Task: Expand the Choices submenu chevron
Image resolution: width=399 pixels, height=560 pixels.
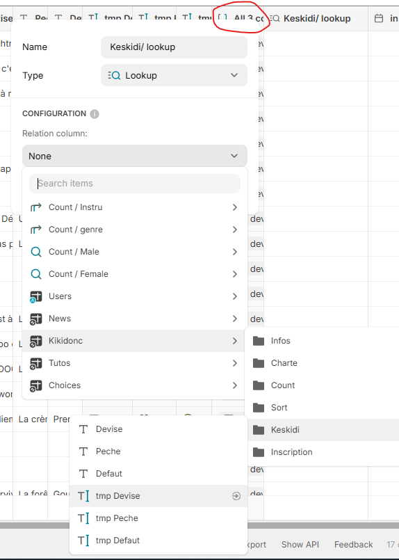Action: (x=234, y=385)
